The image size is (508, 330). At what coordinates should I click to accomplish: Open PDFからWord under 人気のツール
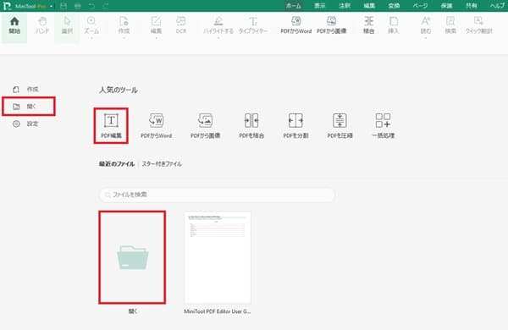156,125
